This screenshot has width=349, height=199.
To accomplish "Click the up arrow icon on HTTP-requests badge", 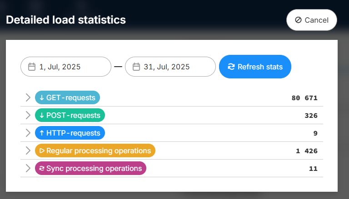I will 42,133.
